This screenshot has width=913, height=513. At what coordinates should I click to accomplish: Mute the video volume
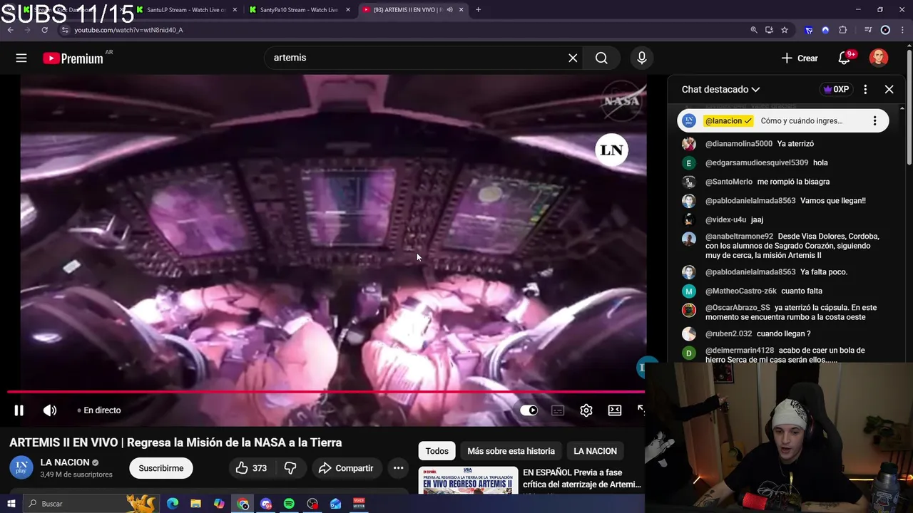click(x=50, y=410)
